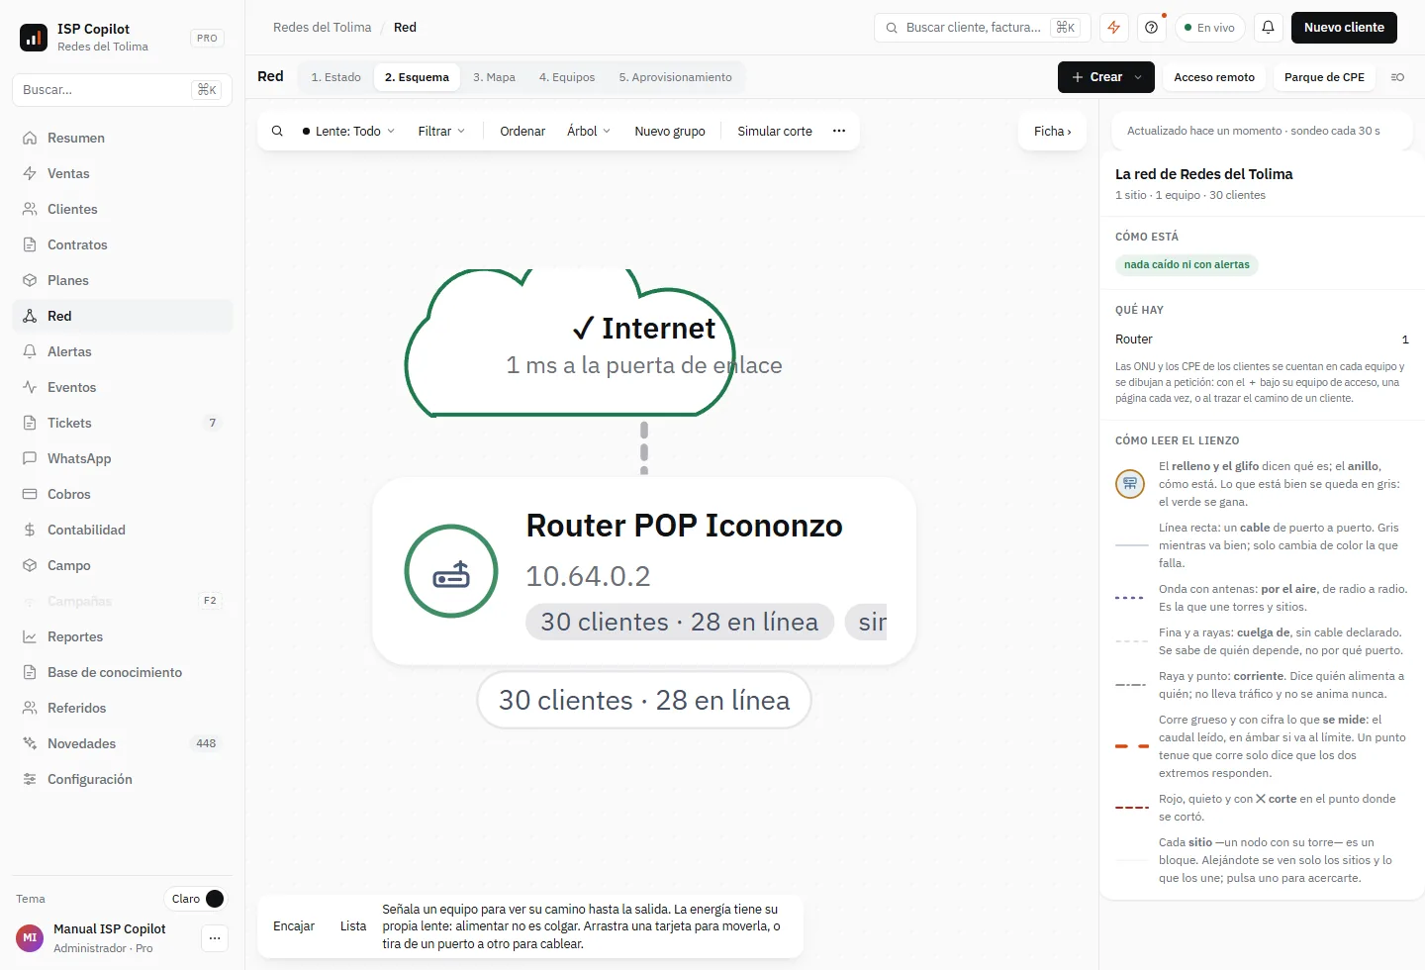Expand the Ficha side panel
This screenshot has height=970, width=1425.
[1052, 131]
